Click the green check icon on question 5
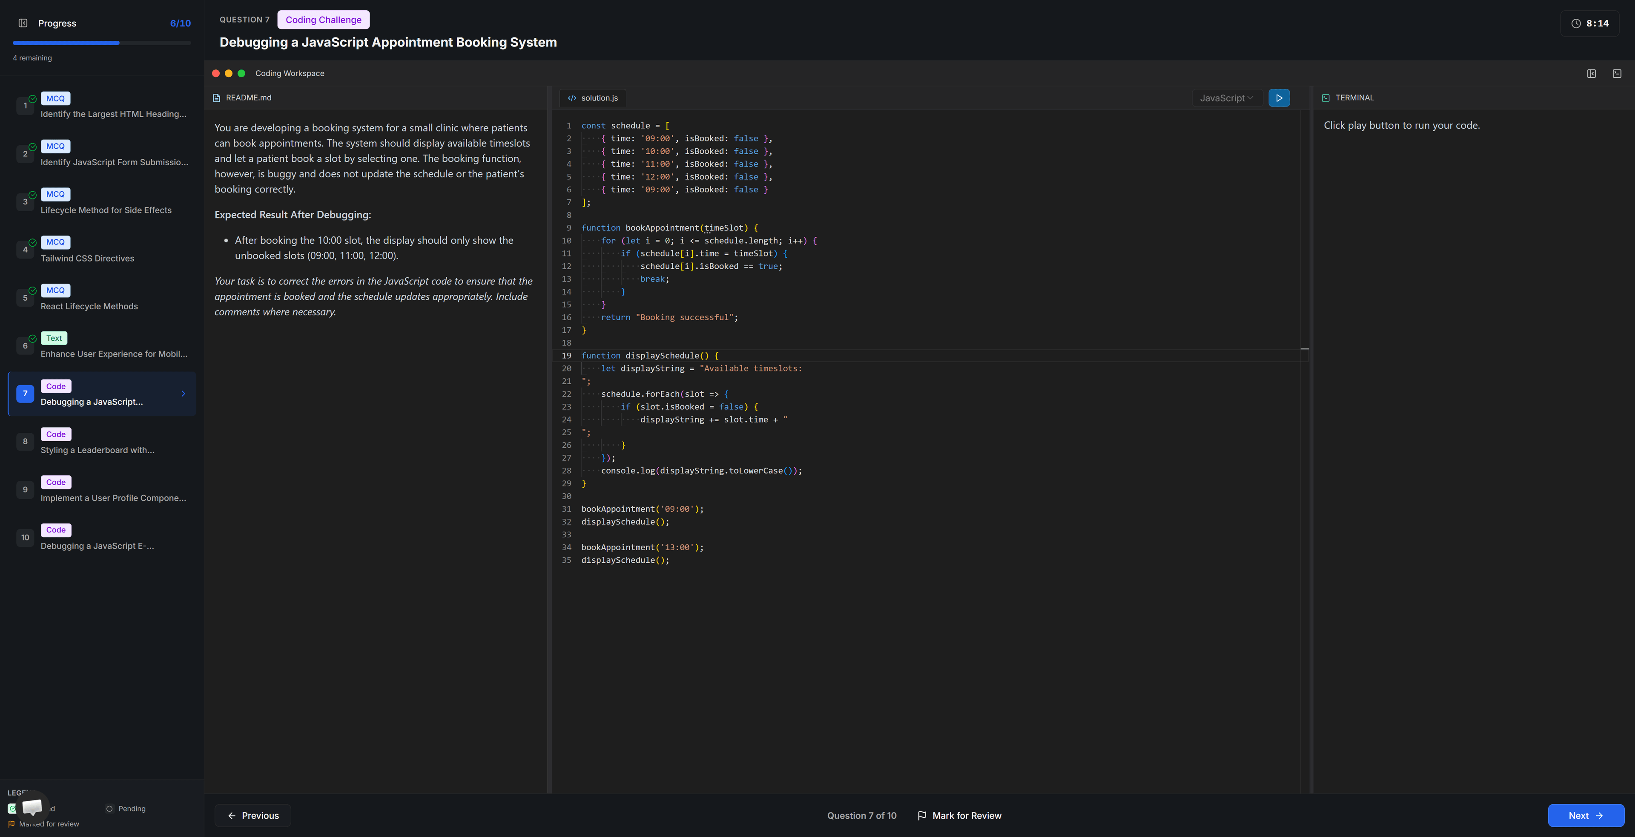This screenshot has height=837, width=1635. click(x=32, y=291)
